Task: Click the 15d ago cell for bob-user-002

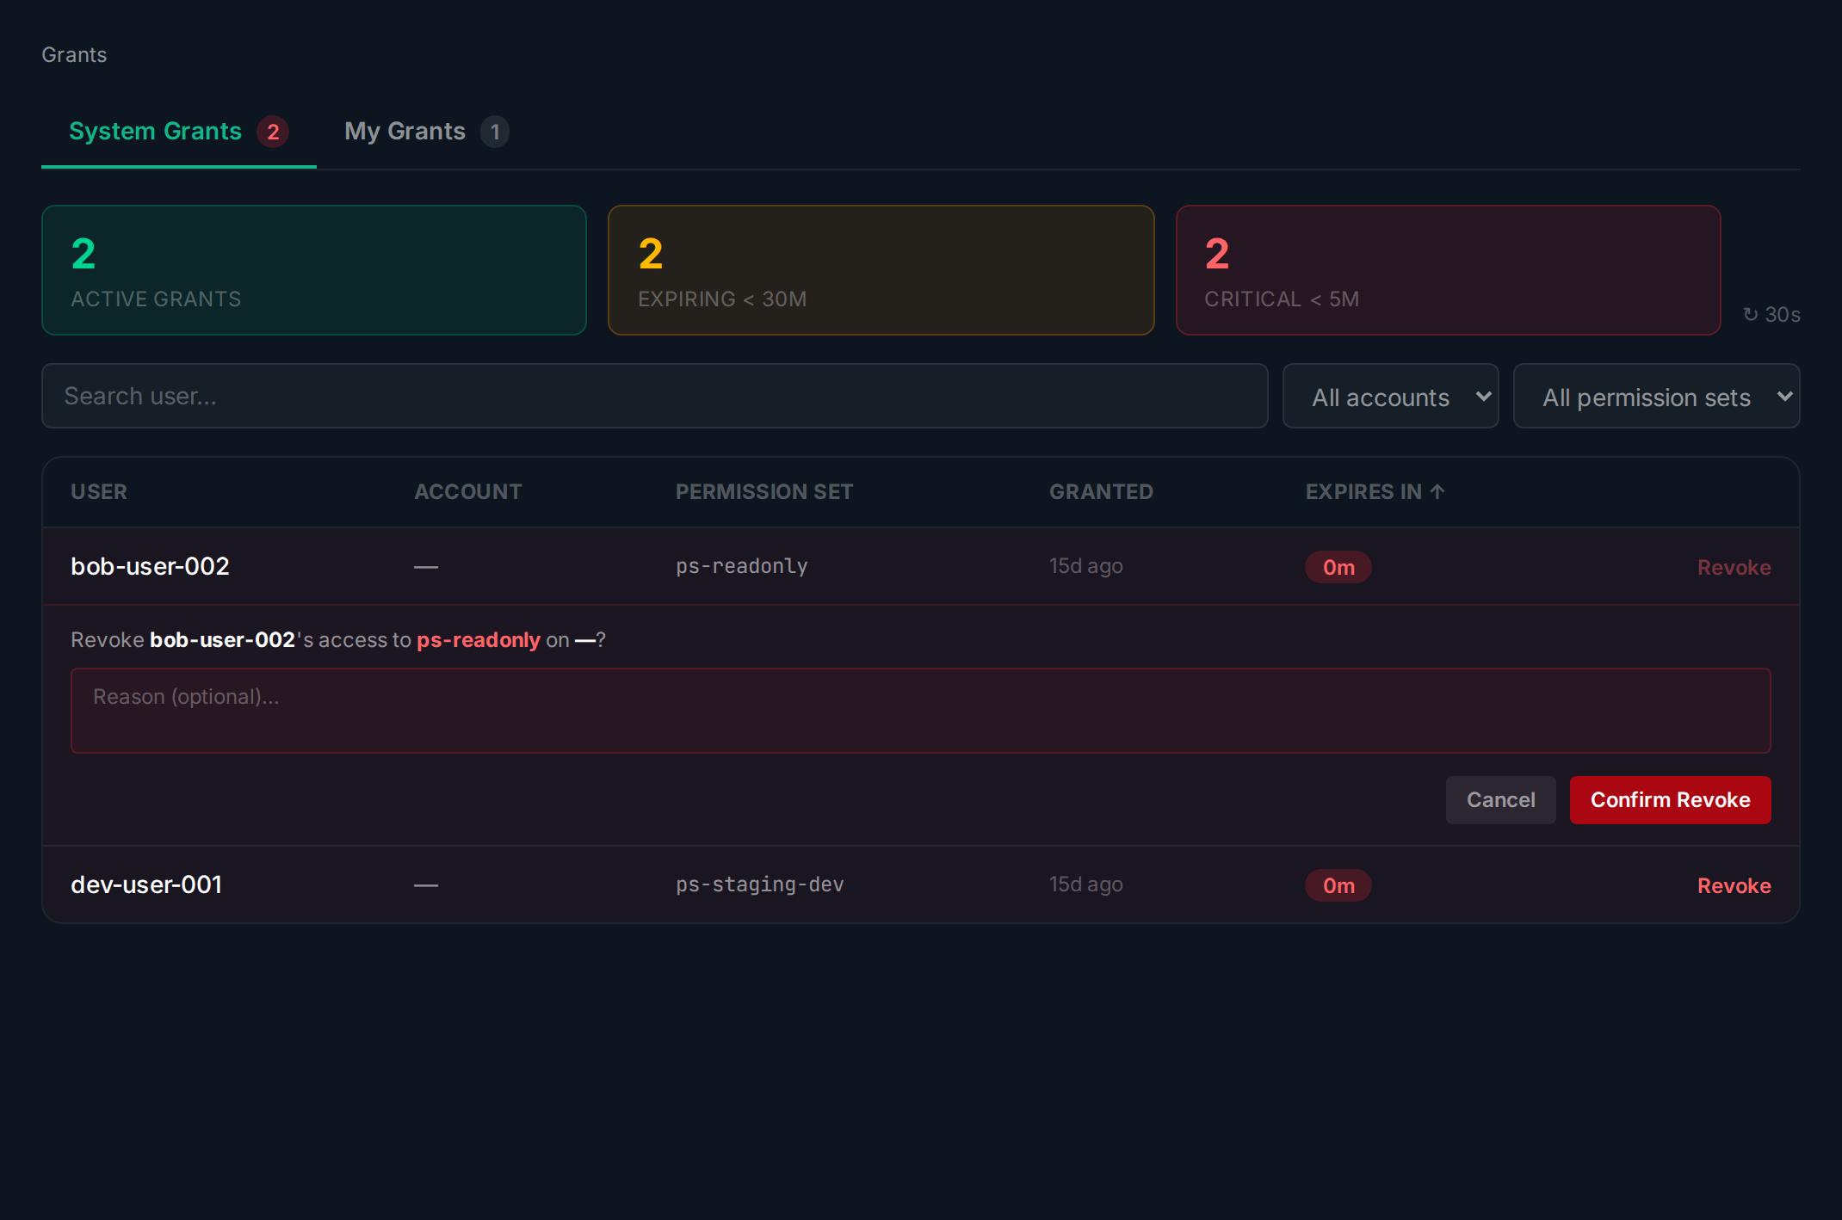Action: point(1085,566)
